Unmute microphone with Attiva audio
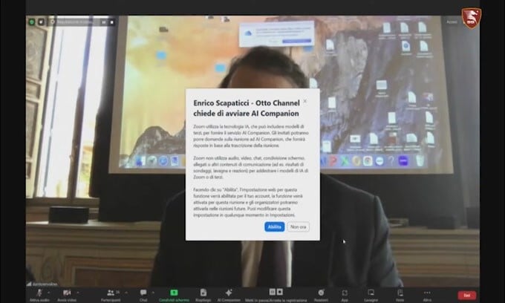The height and width of the screenshot is (303, 505). pyautogui.click(x=39, y=295)
